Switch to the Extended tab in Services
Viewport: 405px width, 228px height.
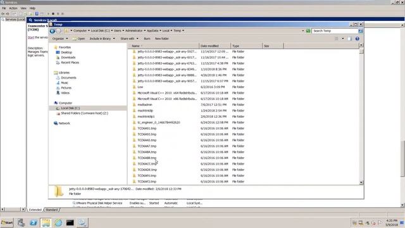35,210
